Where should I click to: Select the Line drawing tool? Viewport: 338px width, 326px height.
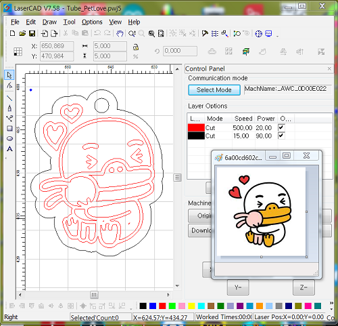[9, 98]
